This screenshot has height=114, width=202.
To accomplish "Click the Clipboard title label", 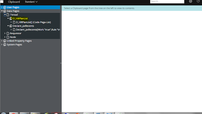I will [x=14, y=2].
